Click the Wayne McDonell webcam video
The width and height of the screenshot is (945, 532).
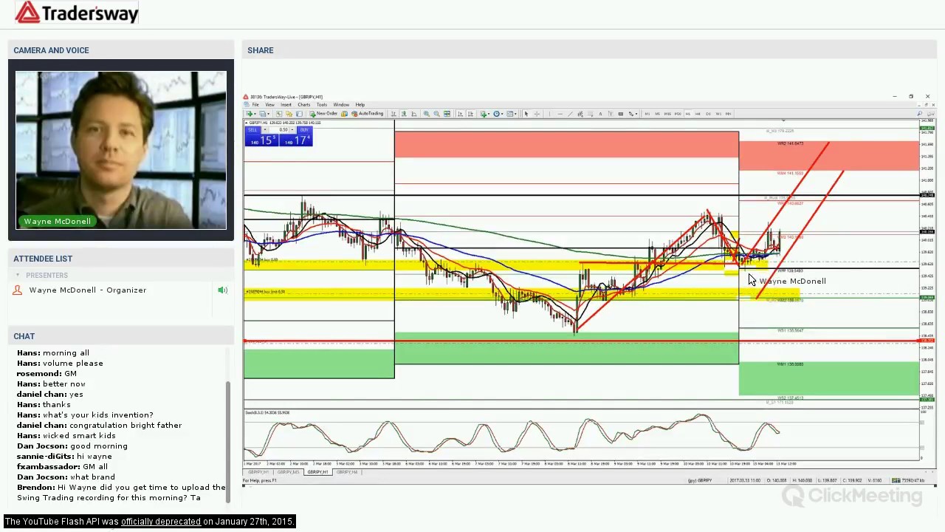[121, 150]
